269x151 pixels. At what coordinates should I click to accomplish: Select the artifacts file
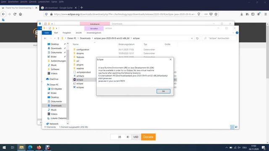coord(80,76)
